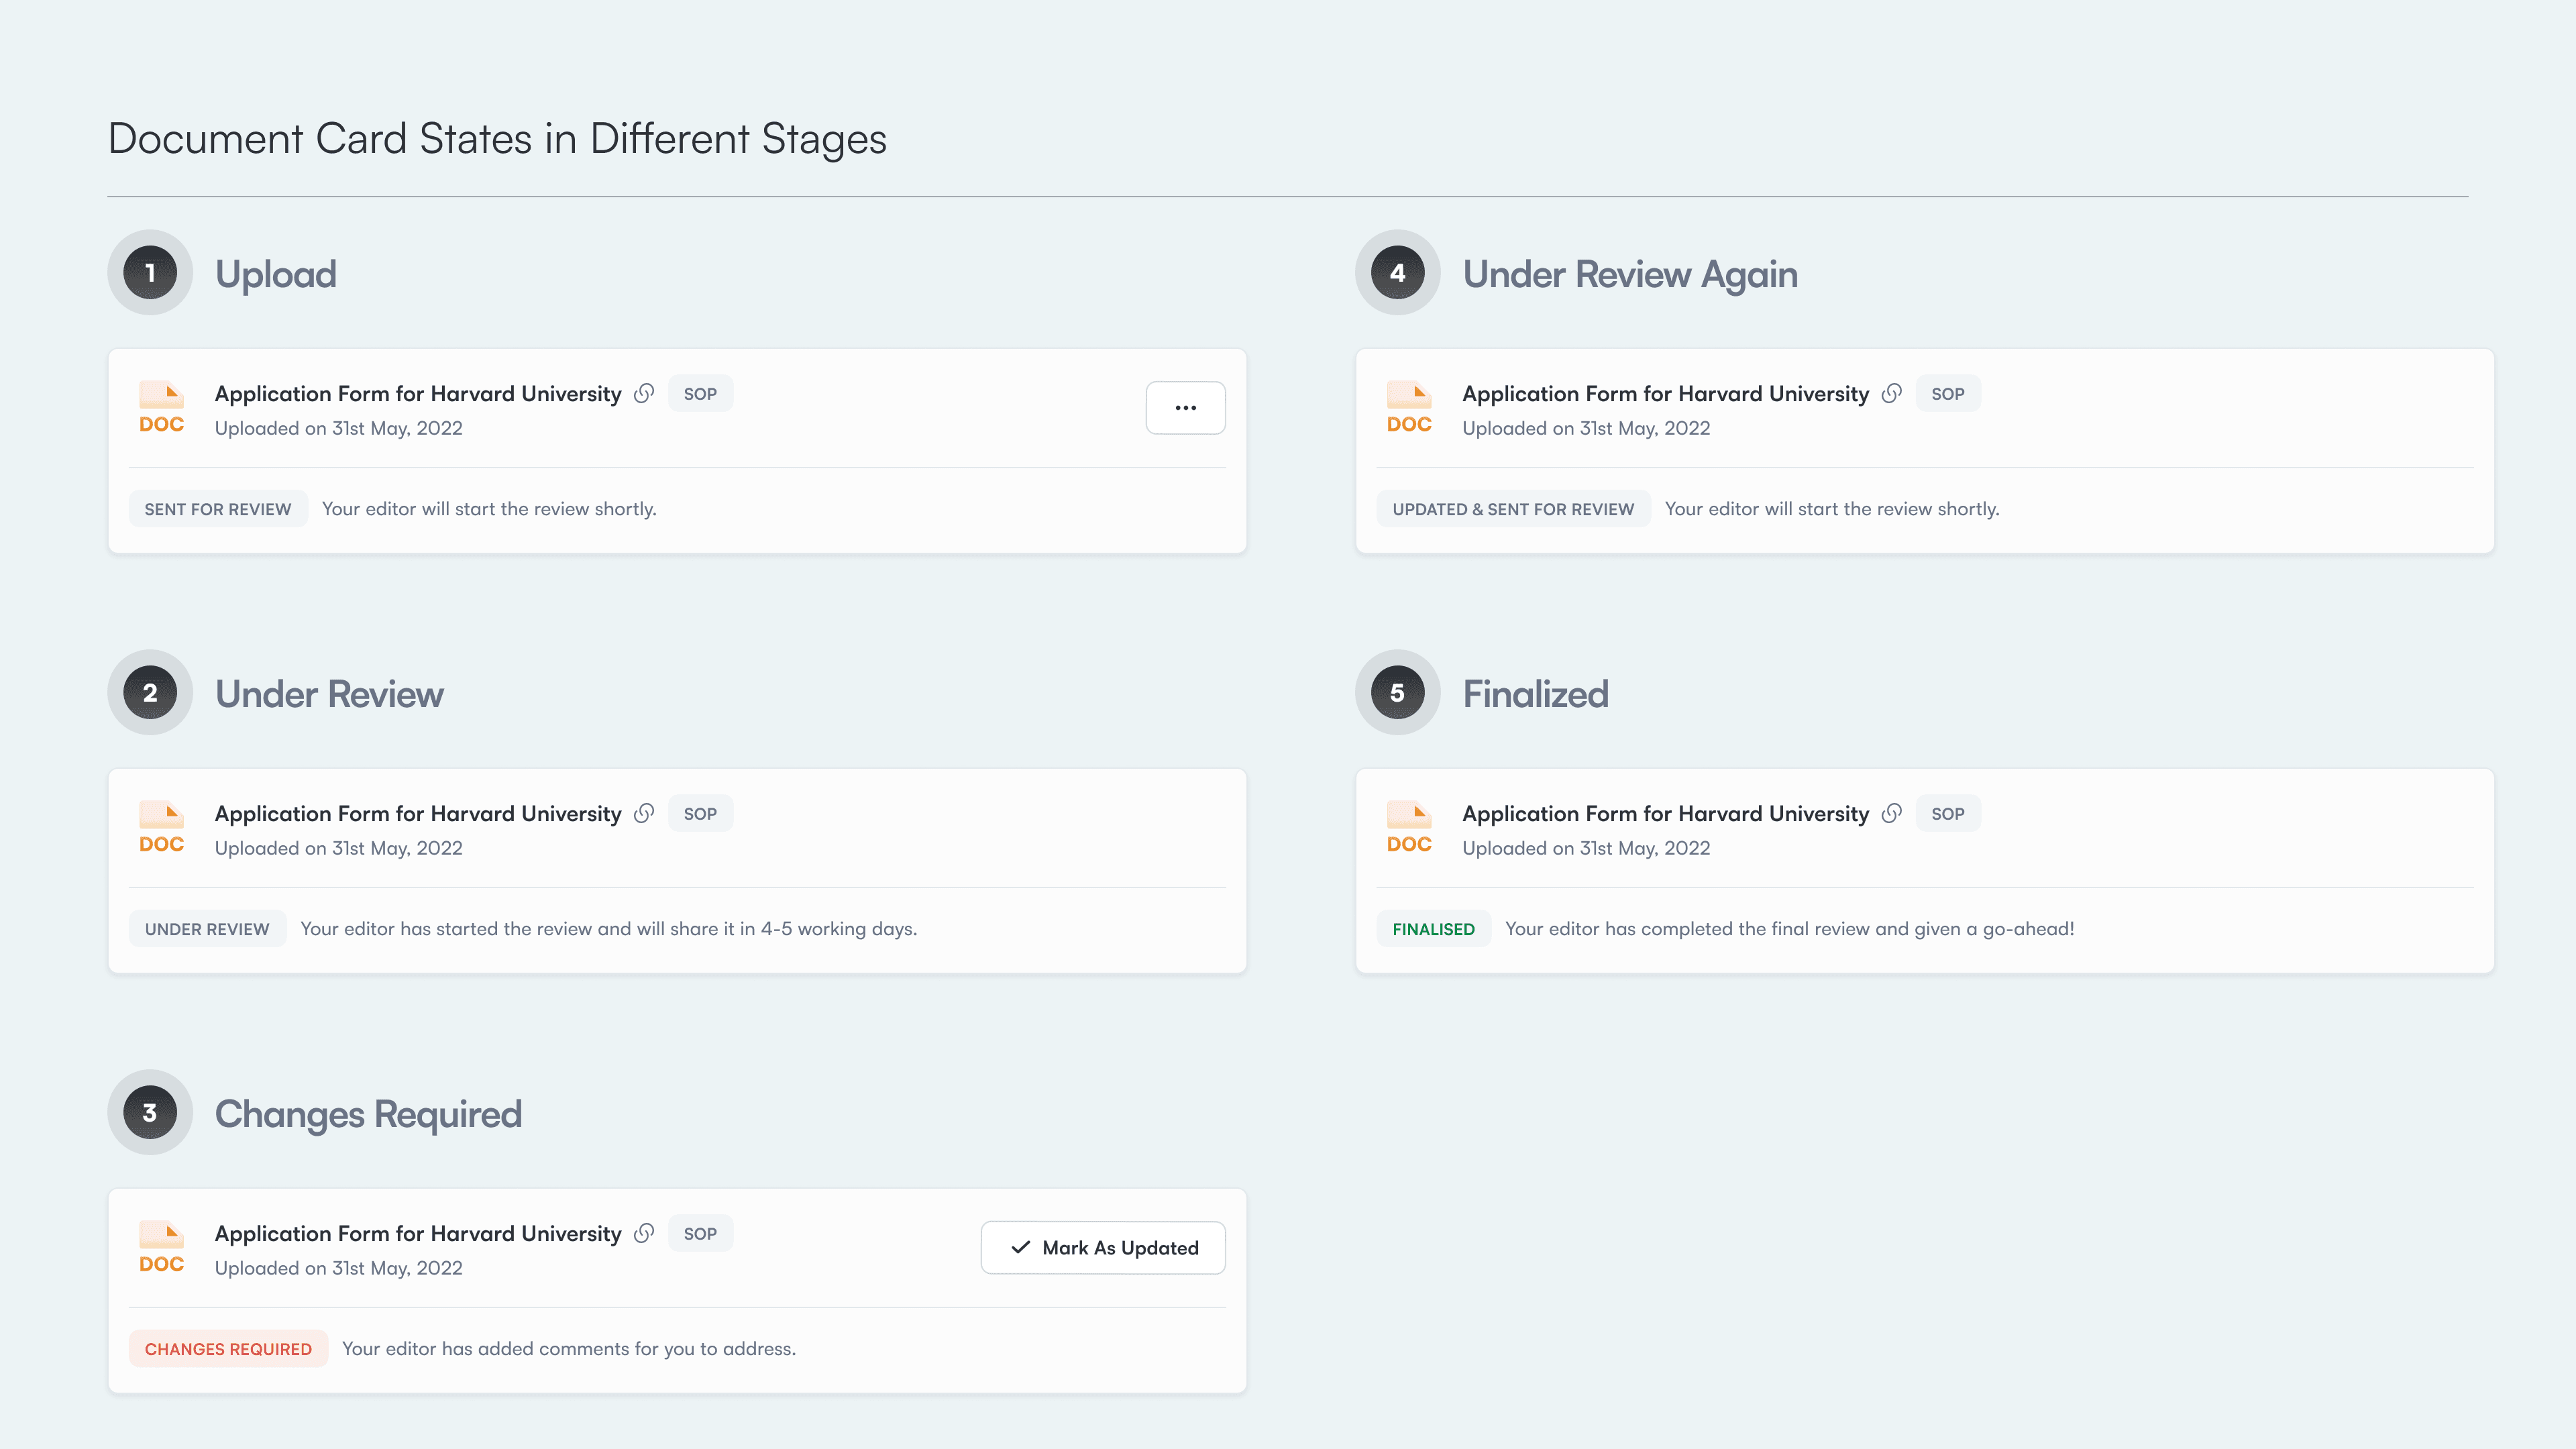This screenshot has height=1449, width=2576.
Task: Open Application Form title in Under Review card
Action: coord(418,814)
